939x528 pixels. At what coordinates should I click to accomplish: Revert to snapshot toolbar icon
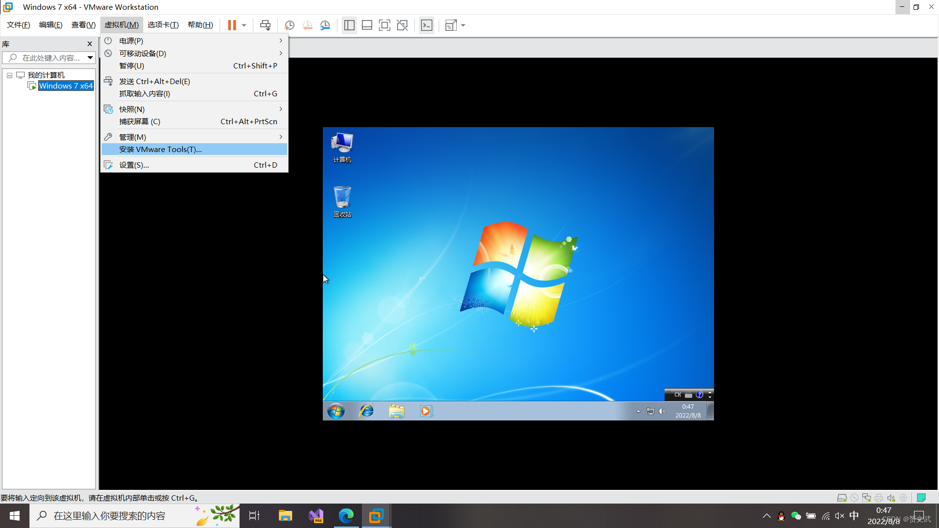click(307, 25)
